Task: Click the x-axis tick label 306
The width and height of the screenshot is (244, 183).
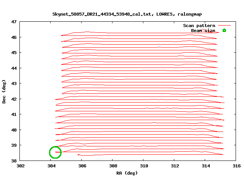Action: [x=82, y=166]
